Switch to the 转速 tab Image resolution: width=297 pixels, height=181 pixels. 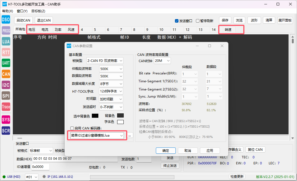tap(228, 29)
